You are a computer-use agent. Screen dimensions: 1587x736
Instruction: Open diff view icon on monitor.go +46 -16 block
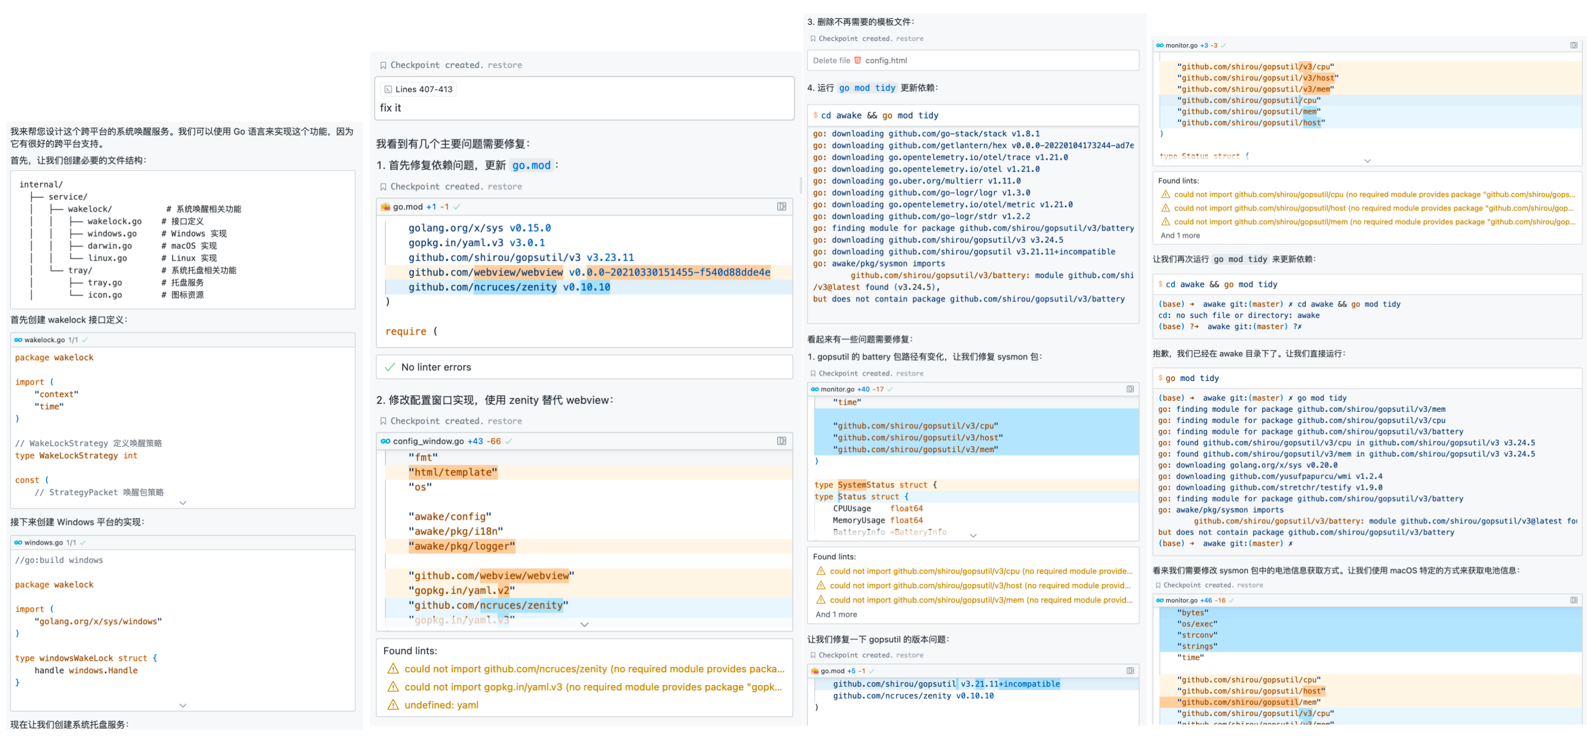coord(1574,600)
